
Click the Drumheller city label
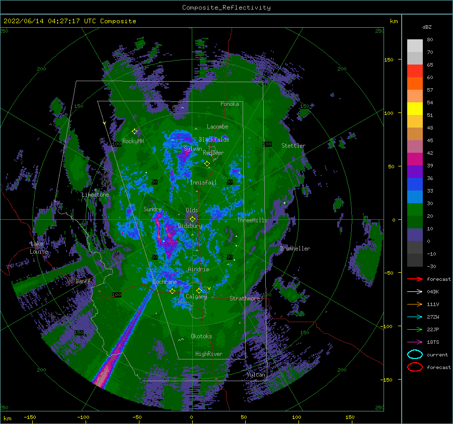(295, 249)
